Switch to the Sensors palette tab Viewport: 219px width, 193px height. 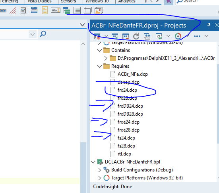(68, 2)
